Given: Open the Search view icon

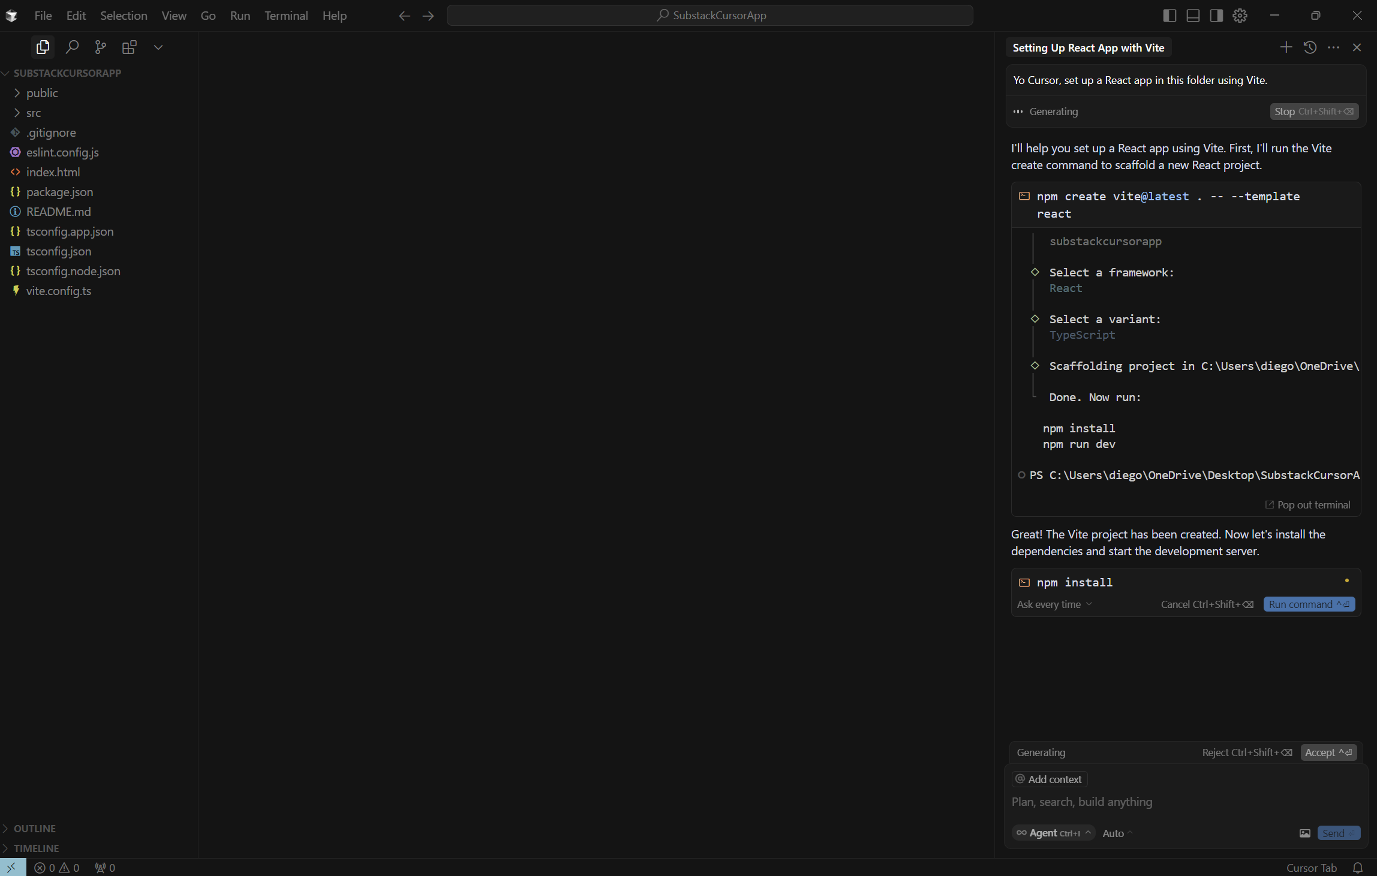Looking at the screenshot, I should (72, 47).
